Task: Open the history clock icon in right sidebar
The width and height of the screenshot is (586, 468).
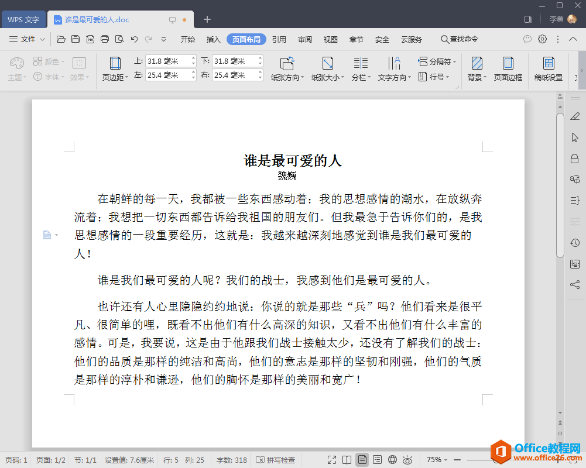Action: point(575,243)
